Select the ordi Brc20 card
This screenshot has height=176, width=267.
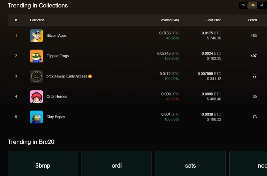(117, 165)
